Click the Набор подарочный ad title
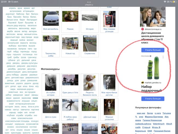Screen dimensions: 178x134 (x=151, y=89)
